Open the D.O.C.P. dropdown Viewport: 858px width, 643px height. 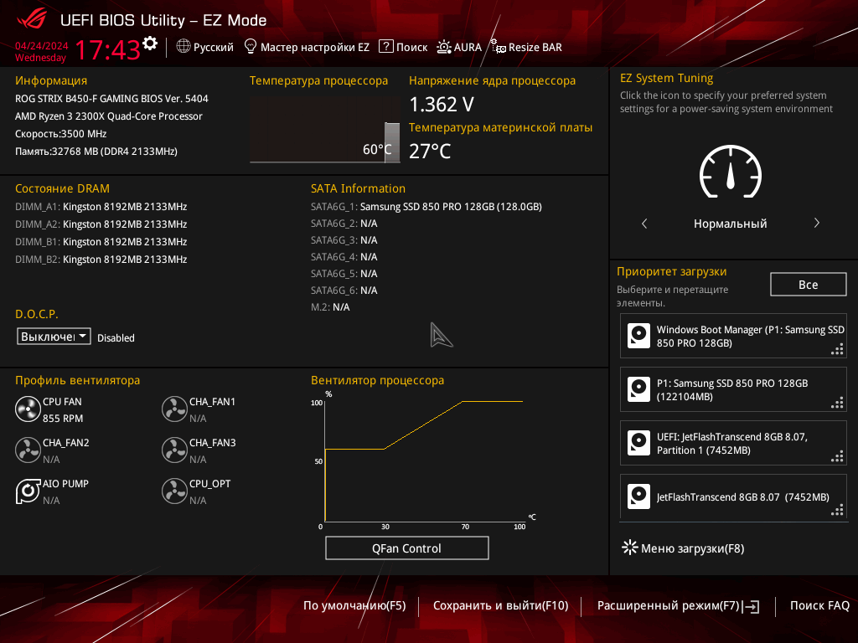click(54, 337)
